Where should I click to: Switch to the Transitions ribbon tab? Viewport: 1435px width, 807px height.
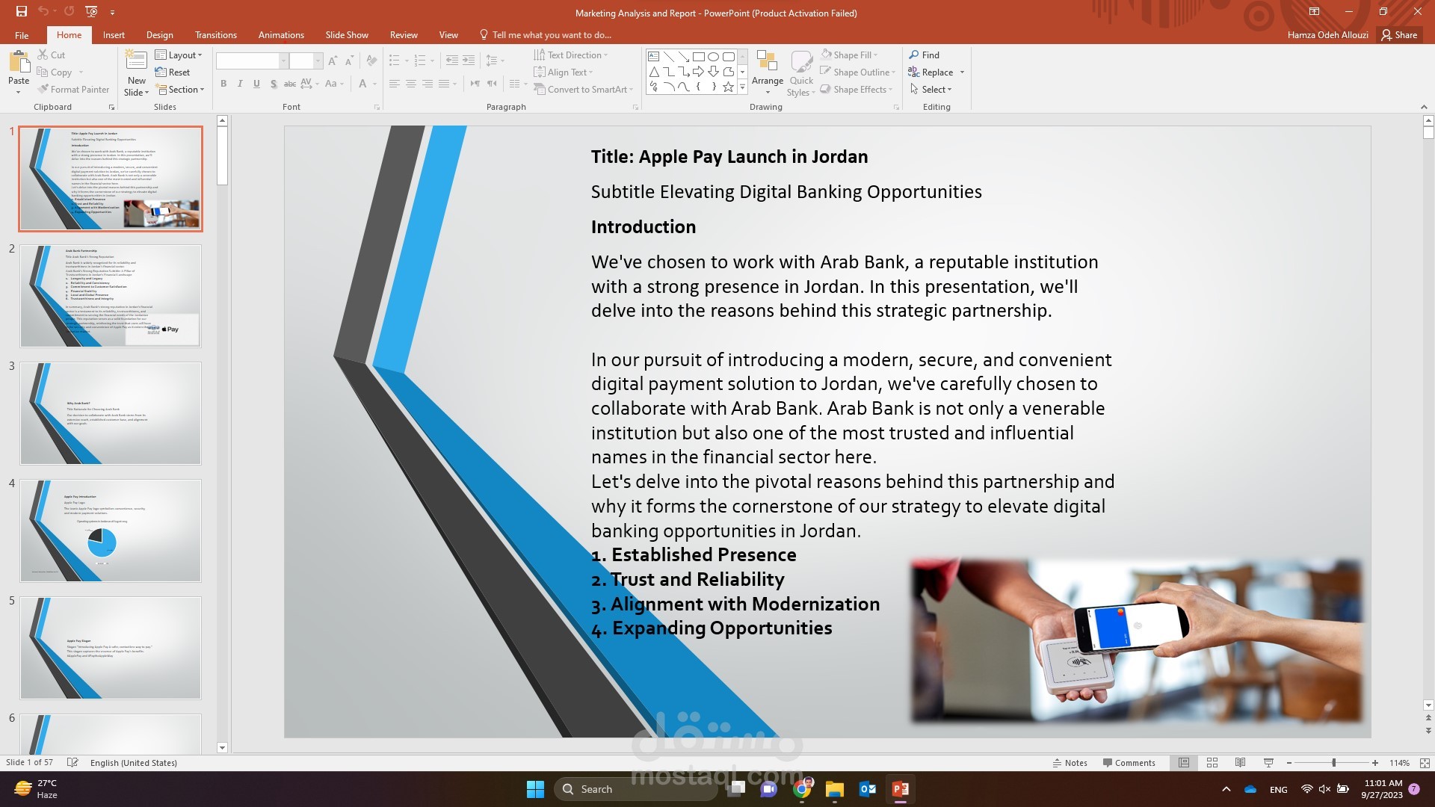tap(215, 35)
